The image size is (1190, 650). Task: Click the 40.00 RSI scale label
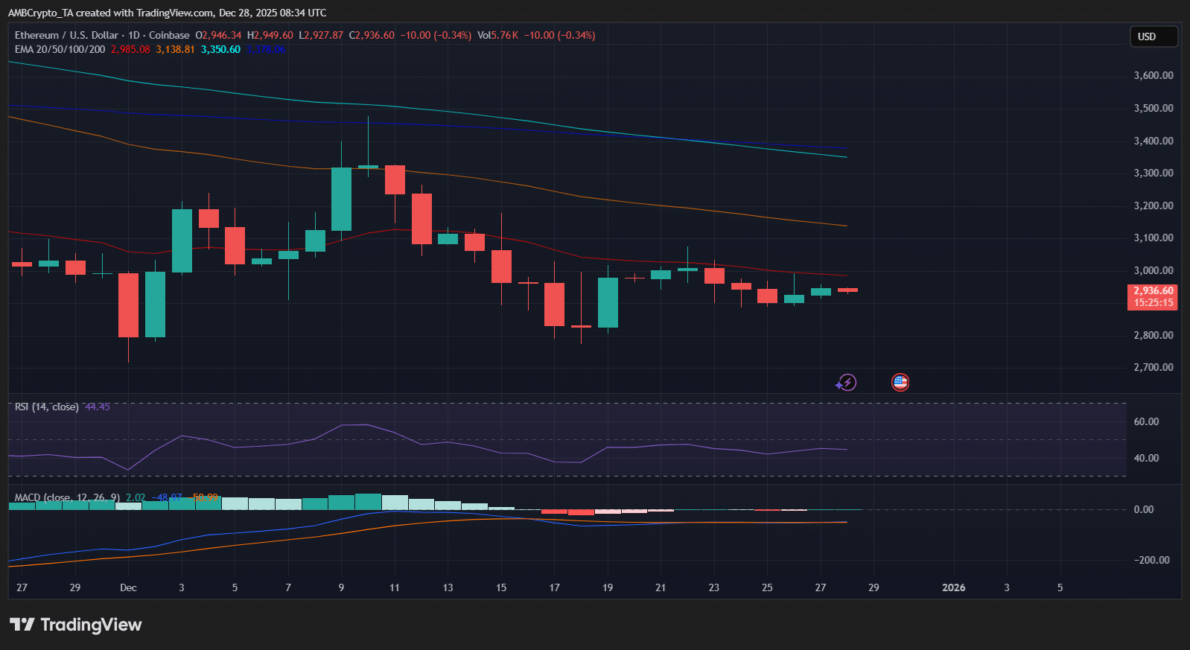(1147, 458)
